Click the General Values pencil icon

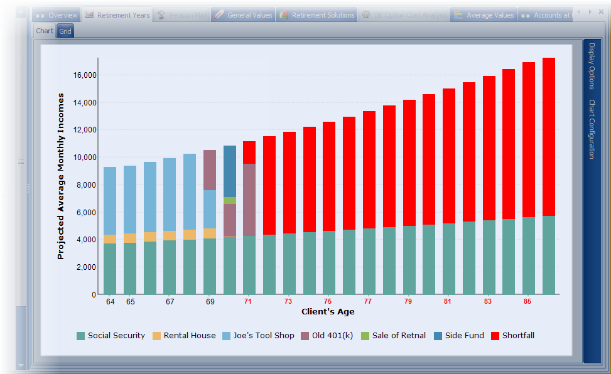tap(219, 15)
